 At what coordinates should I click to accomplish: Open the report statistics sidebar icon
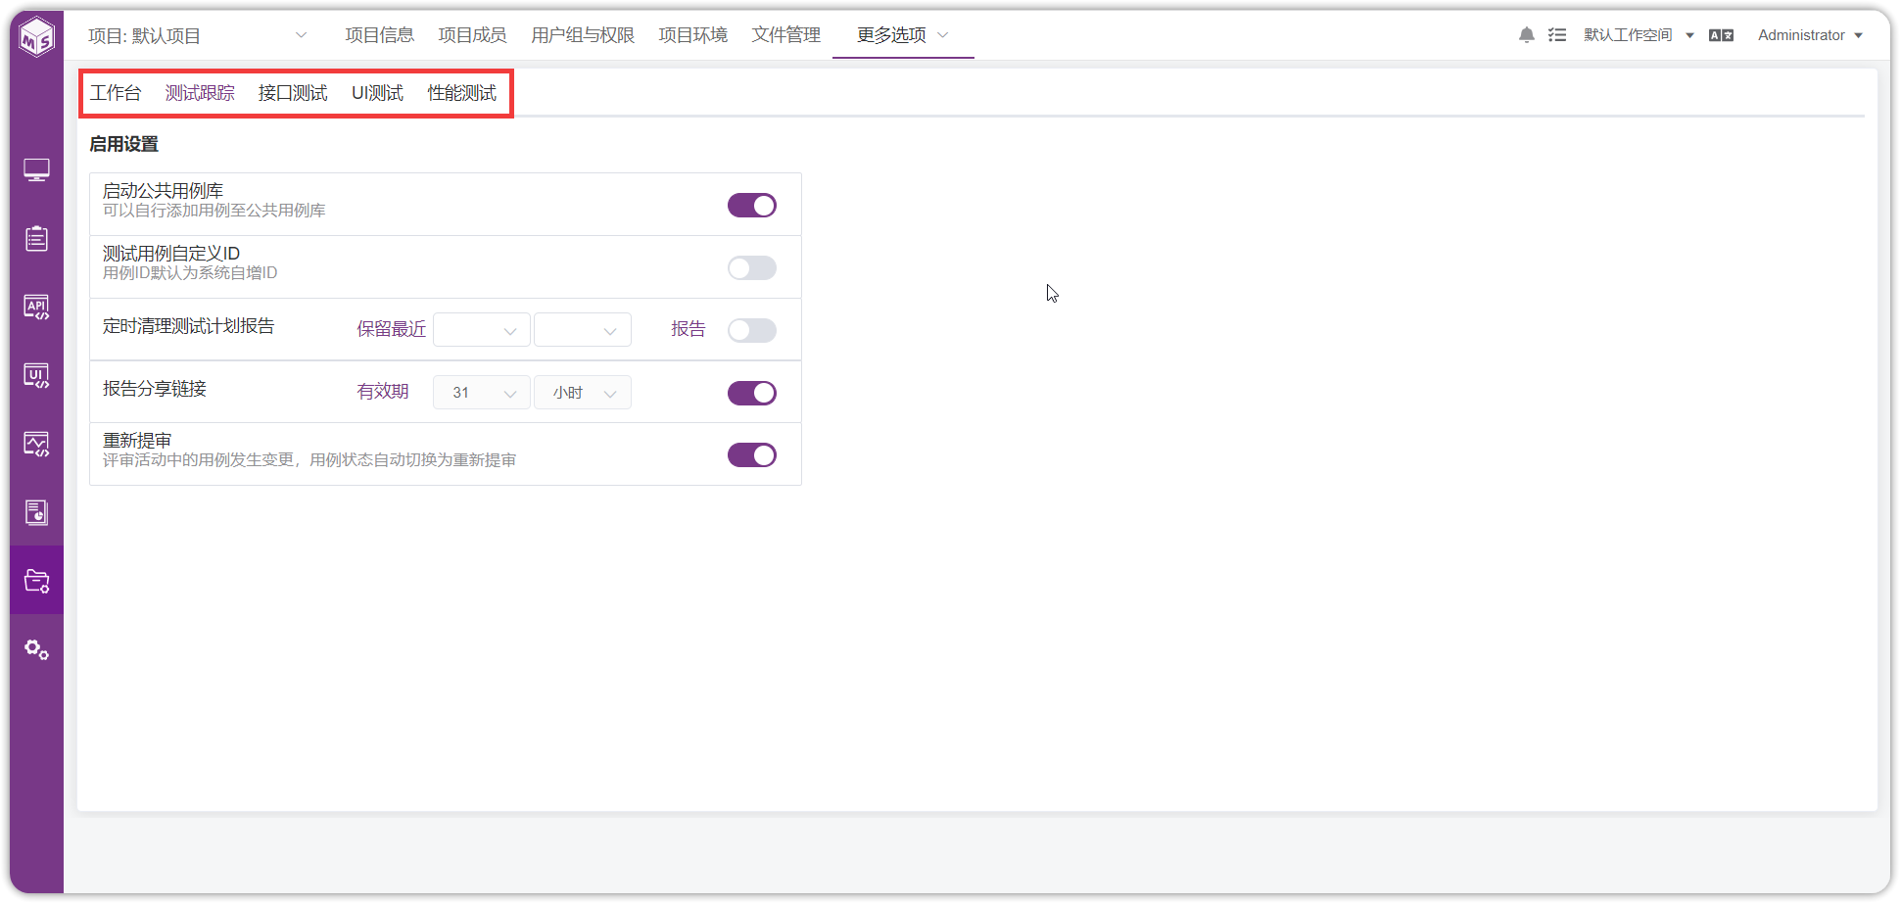37,512
